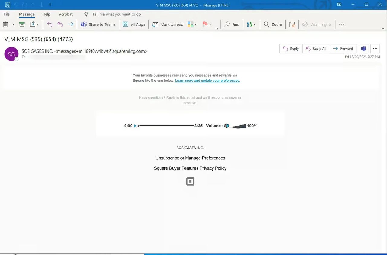Click audio duration 3:35 text
Image resolution: width=387 pixels, height=255 pixels.
click(198, 126)
